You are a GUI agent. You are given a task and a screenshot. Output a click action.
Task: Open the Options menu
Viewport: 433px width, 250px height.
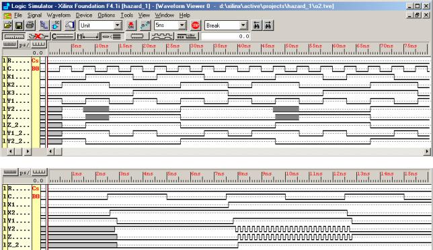click(x=106, y=15)
